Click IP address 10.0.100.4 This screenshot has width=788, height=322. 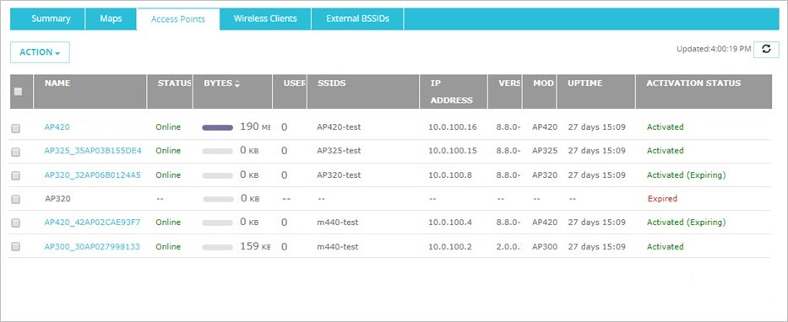tap(450, 223)
